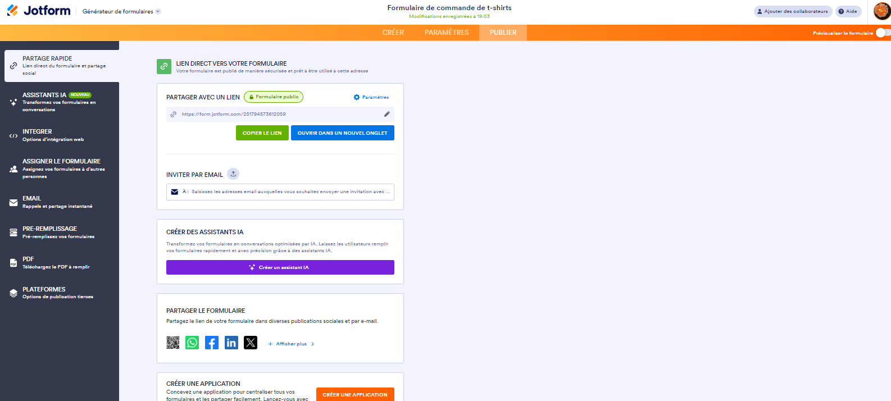The width and height of the screenshot is (891, 401).
Task: Open EMAIL sidebar section
Action: (x=60, y=202)
